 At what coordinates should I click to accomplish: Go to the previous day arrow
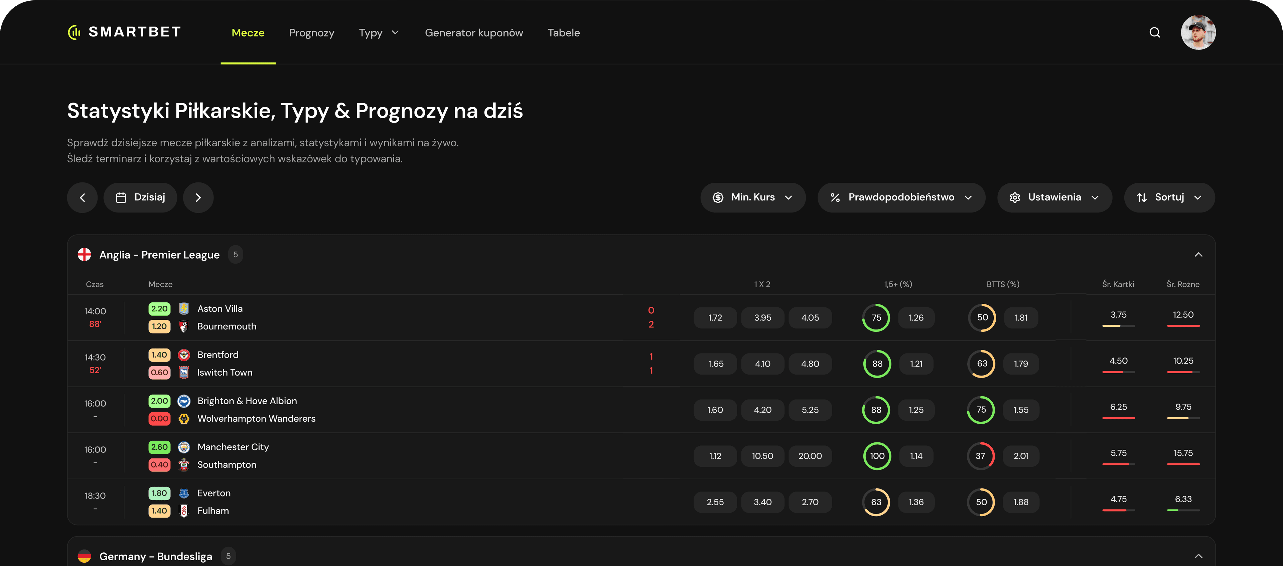click(x=82, y=198)
